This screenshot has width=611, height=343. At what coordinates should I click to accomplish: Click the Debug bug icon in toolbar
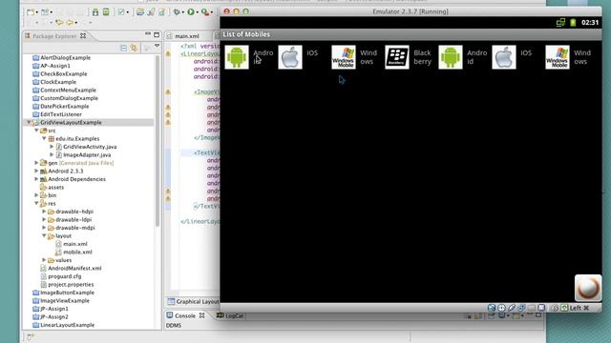pos(177,12)
